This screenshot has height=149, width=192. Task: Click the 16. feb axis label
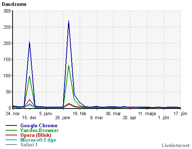pyautogui.click(x=79, y=114)
